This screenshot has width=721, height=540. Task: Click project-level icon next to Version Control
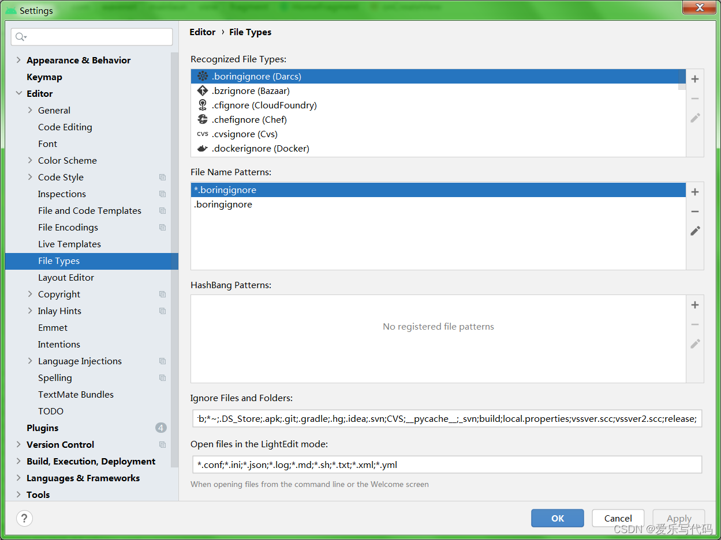point(162,445)
